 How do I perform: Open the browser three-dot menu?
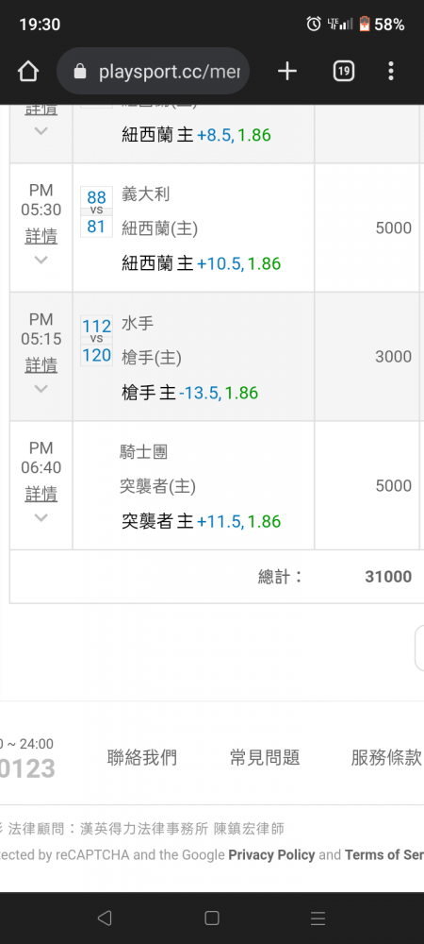coord(391,72)
